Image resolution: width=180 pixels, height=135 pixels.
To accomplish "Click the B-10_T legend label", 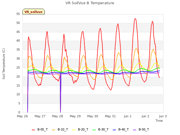I will pos(63,129).
